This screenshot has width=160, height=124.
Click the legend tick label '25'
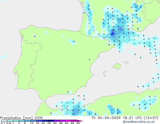pyautogui.click(x=49, y=123)
